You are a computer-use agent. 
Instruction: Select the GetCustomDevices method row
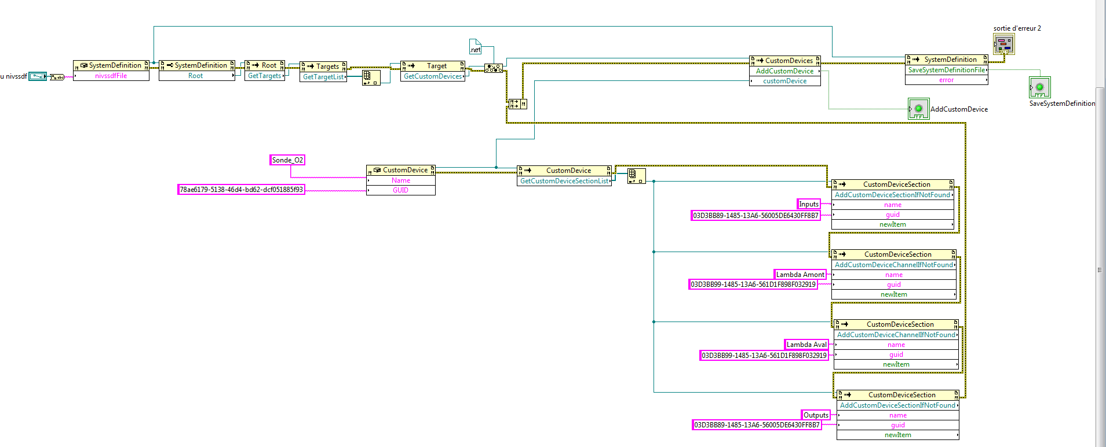[x=433, y=76]
